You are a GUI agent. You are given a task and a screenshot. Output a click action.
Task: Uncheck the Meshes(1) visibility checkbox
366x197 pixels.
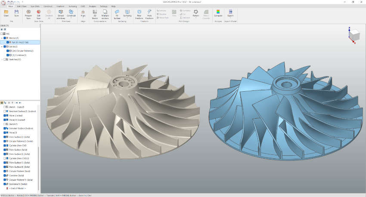(x=5, y=38)
